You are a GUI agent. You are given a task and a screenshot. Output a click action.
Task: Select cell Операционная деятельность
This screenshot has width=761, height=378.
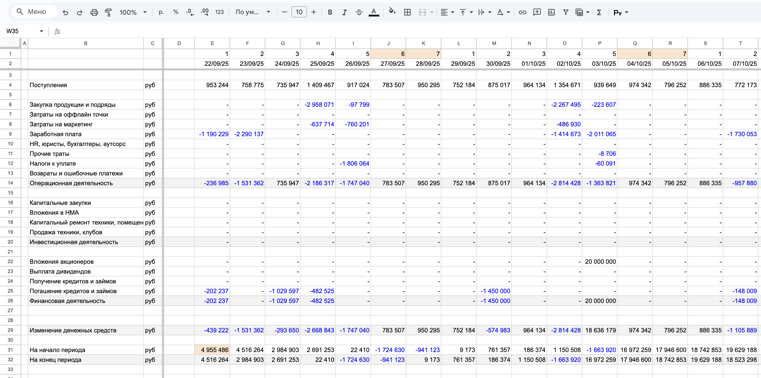click(x=86, y=183)
